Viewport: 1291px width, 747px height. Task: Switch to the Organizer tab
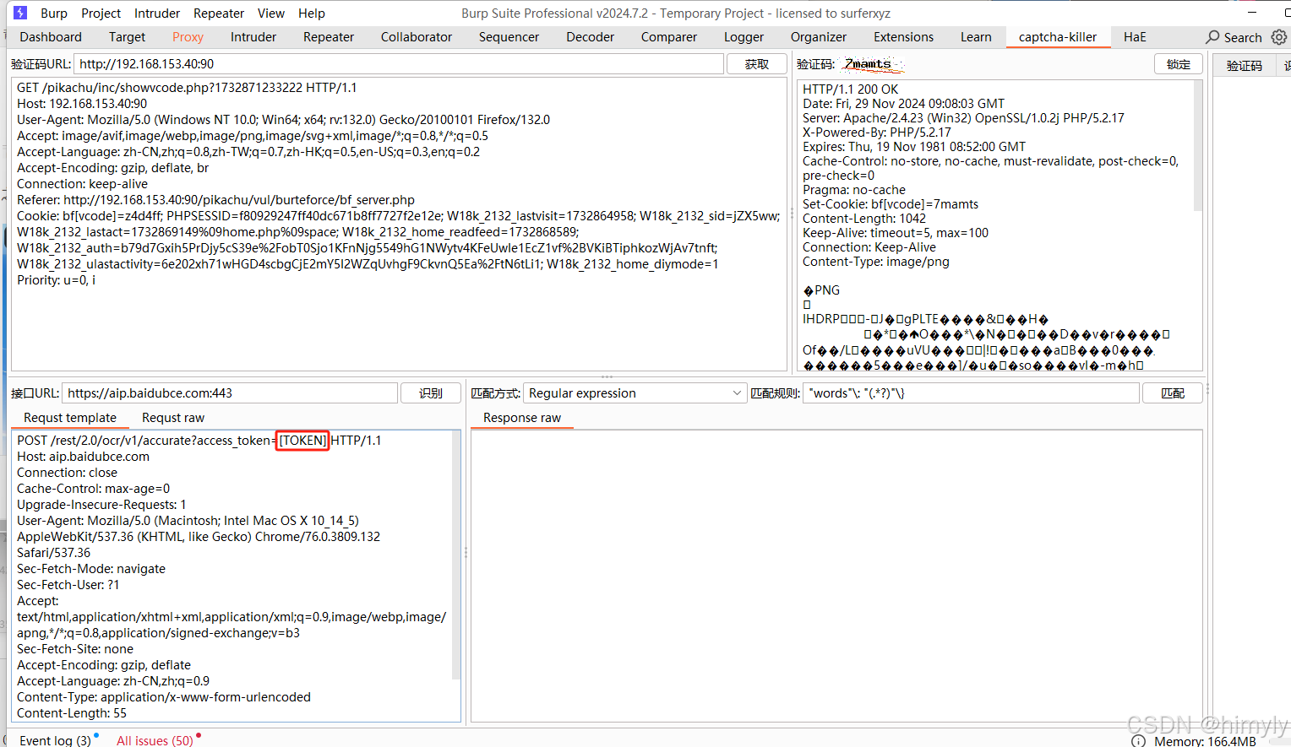coord(819,37)
